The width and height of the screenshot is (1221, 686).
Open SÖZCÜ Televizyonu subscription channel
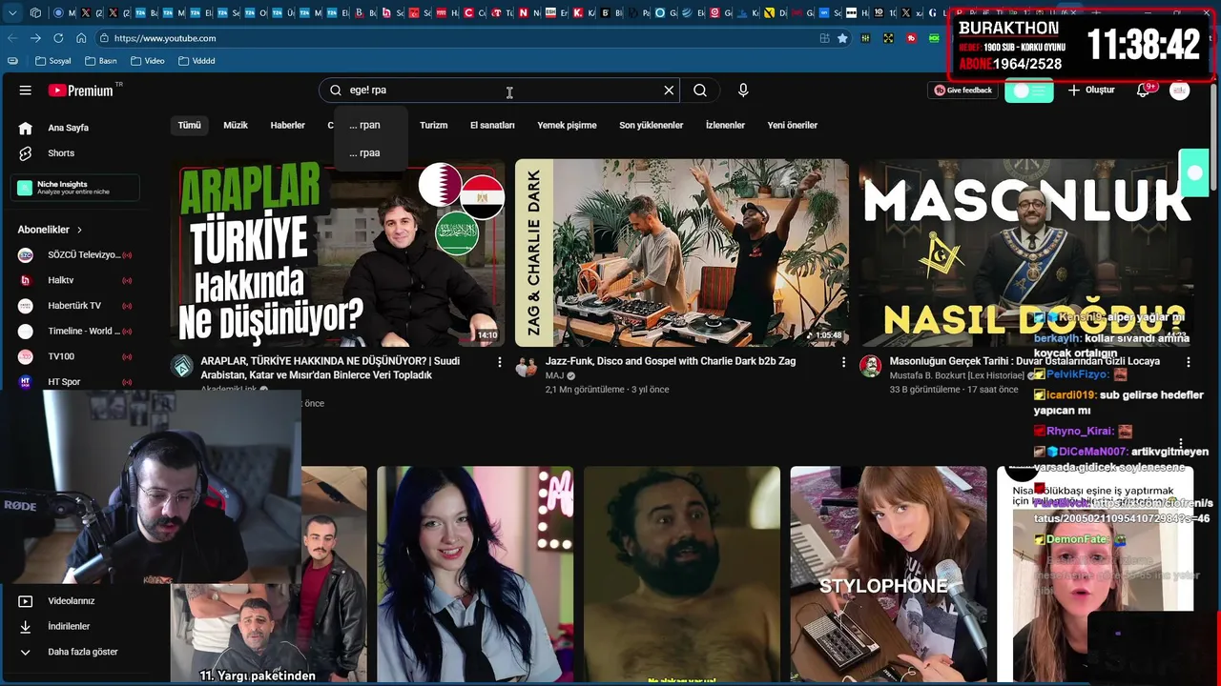pyautogui.click(x=74, y=255)
